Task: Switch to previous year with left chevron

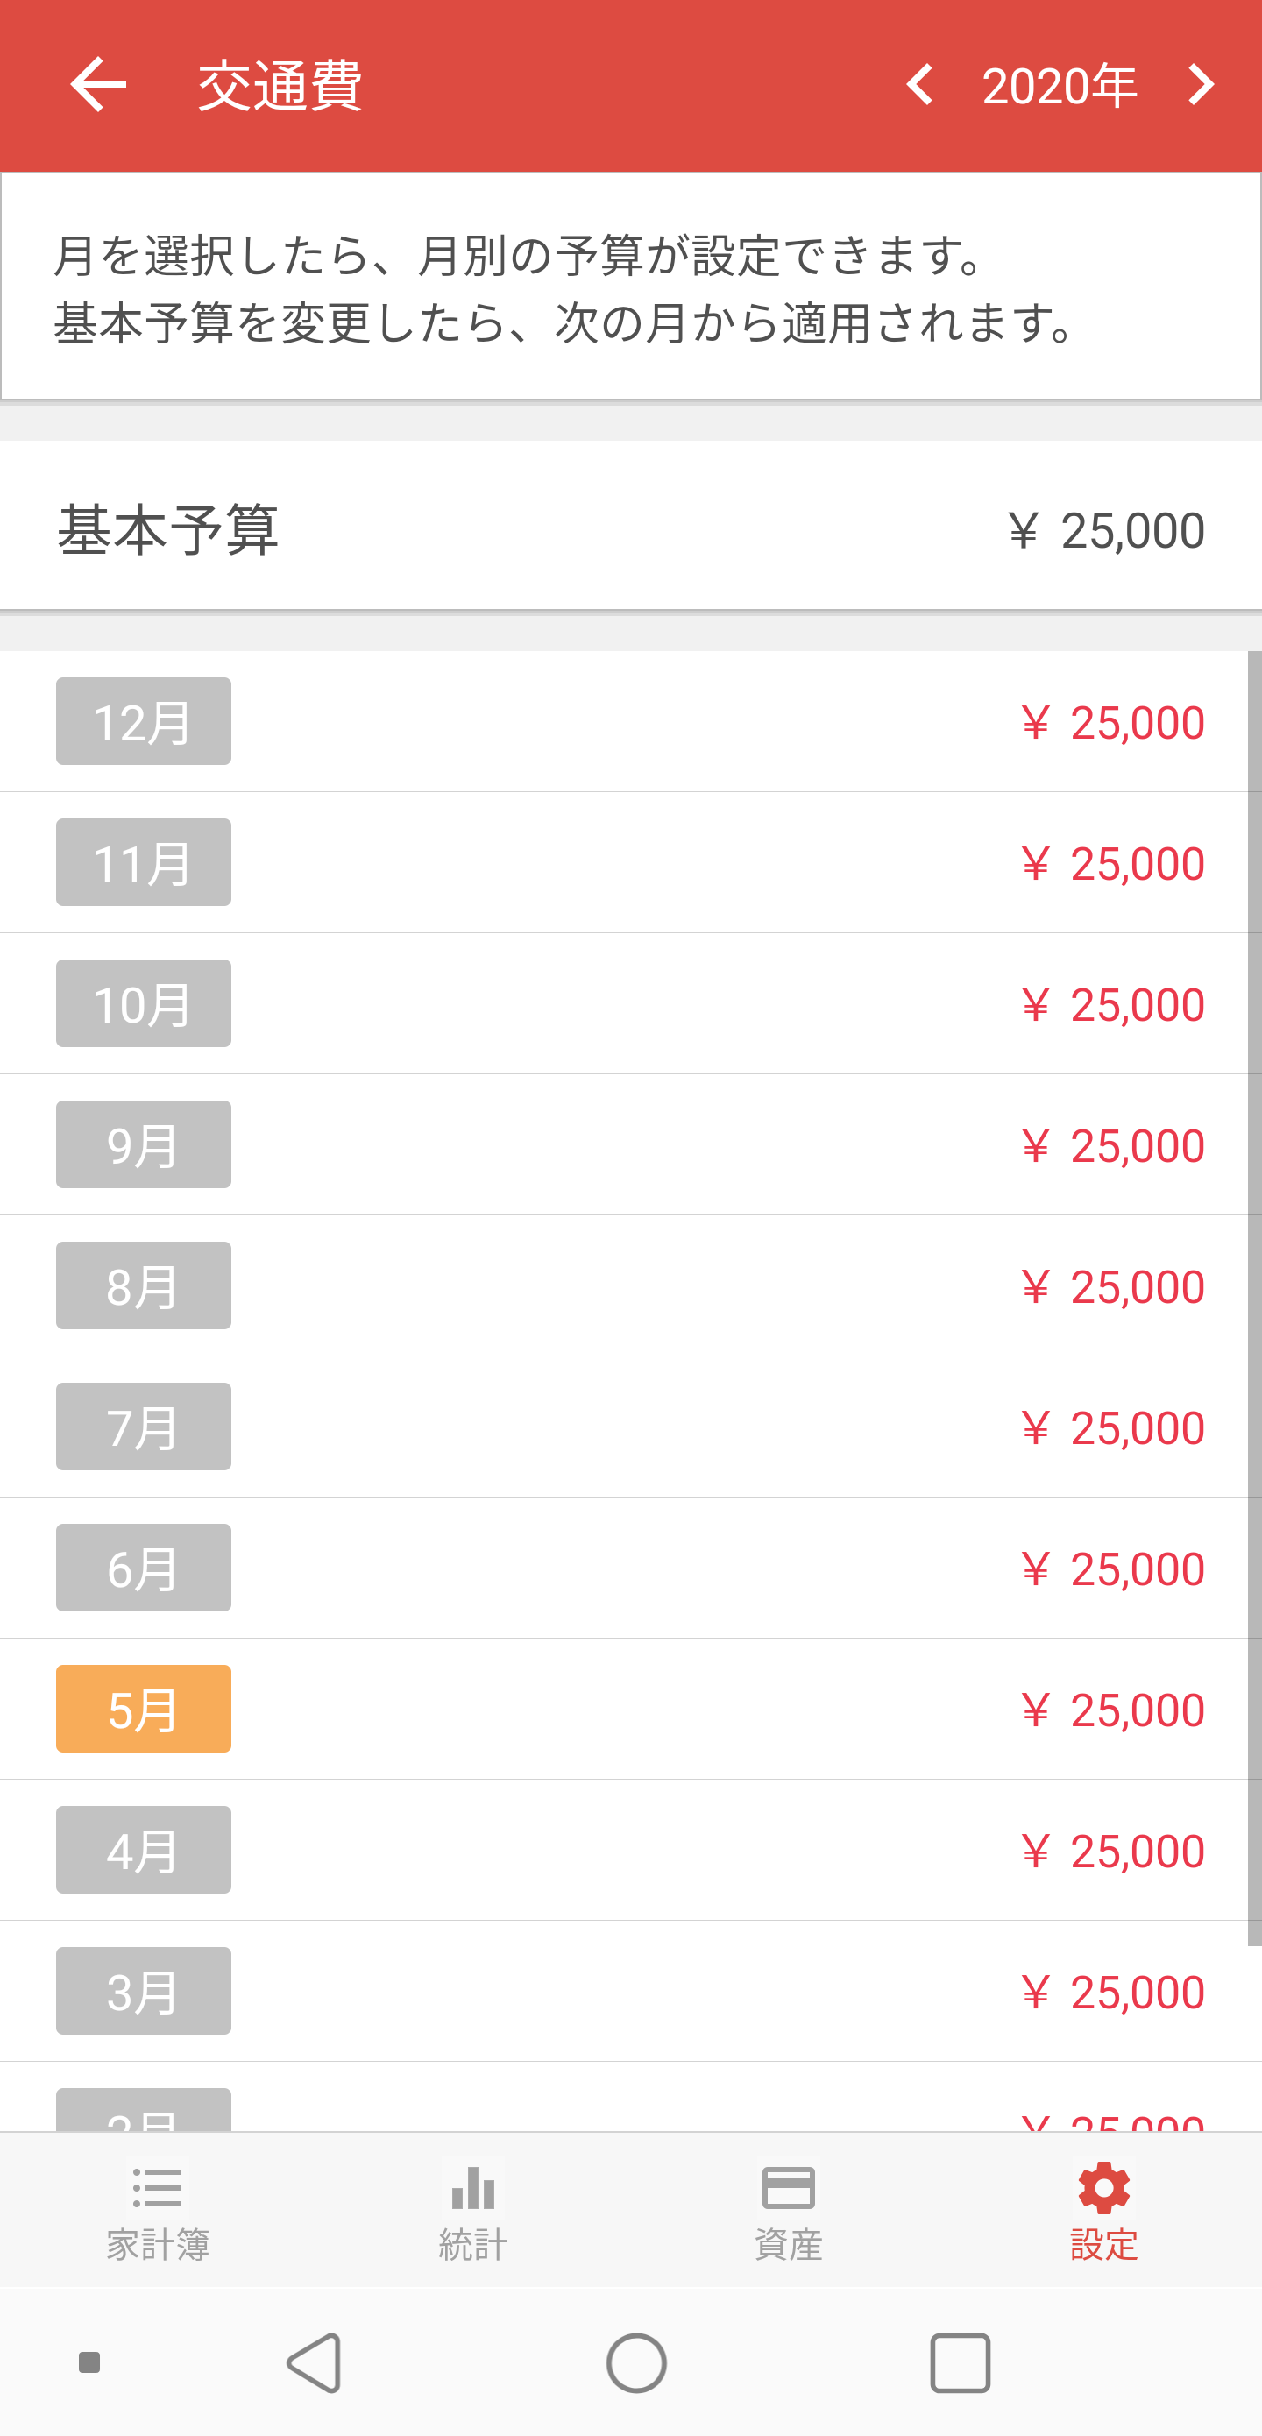Action: click(920, 85)
